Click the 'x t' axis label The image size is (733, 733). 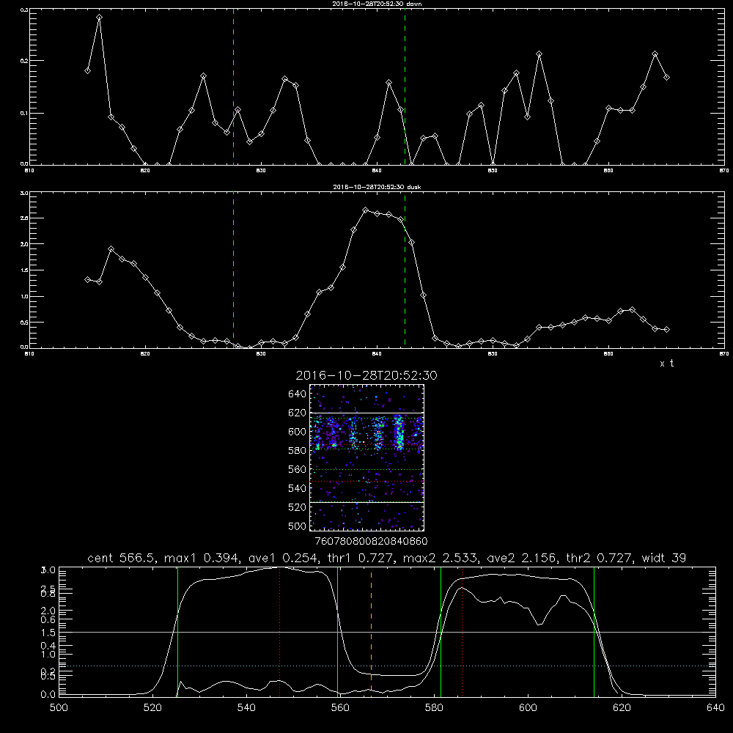pyautogui.click(x=666, y=364)
